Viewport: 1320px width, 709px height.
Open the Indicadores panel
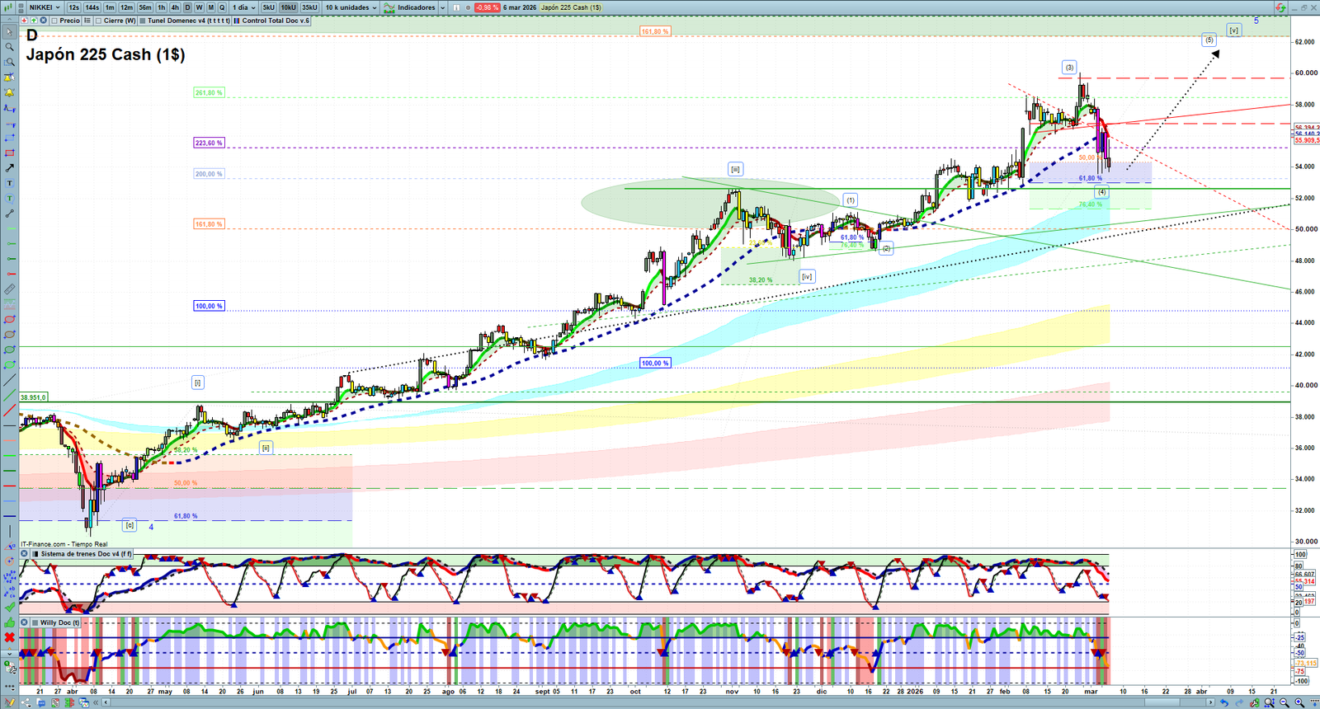pos(410,7)
